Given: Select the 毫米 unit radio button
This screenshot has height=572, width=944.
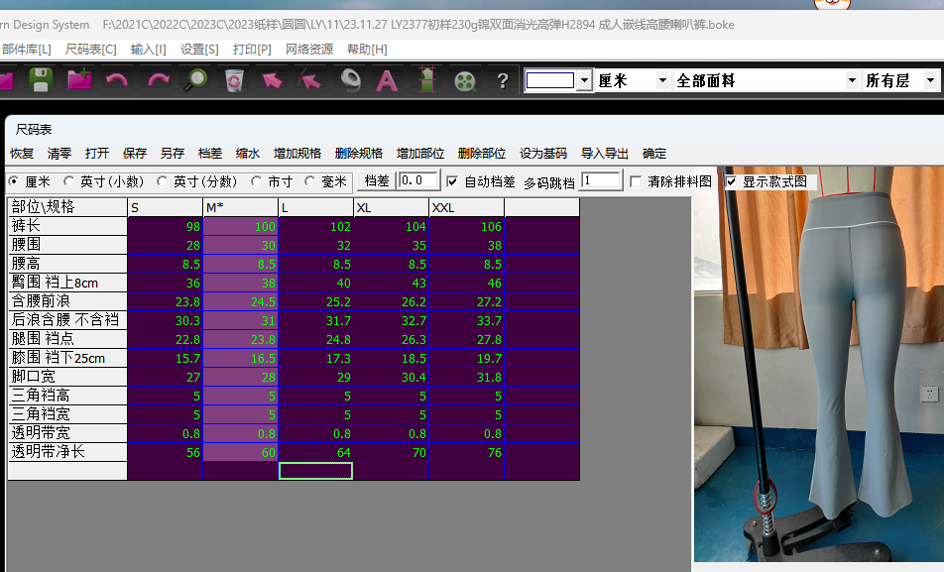Looking at the screenshot, I should point(310,181).
